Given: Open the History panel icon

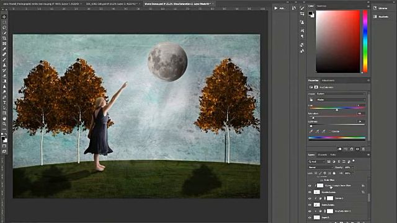Looking at the screenshot, I should click(x=294, y=8).
